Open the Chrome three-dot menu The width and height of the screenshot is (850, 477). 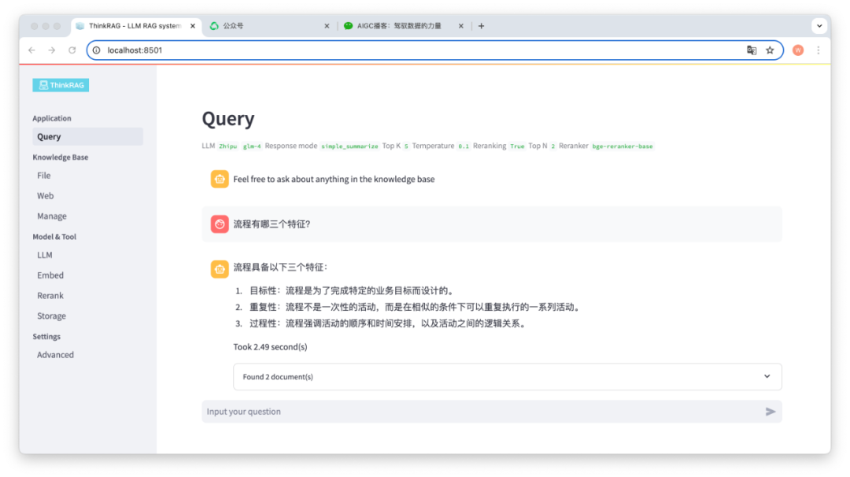point(819,50)
